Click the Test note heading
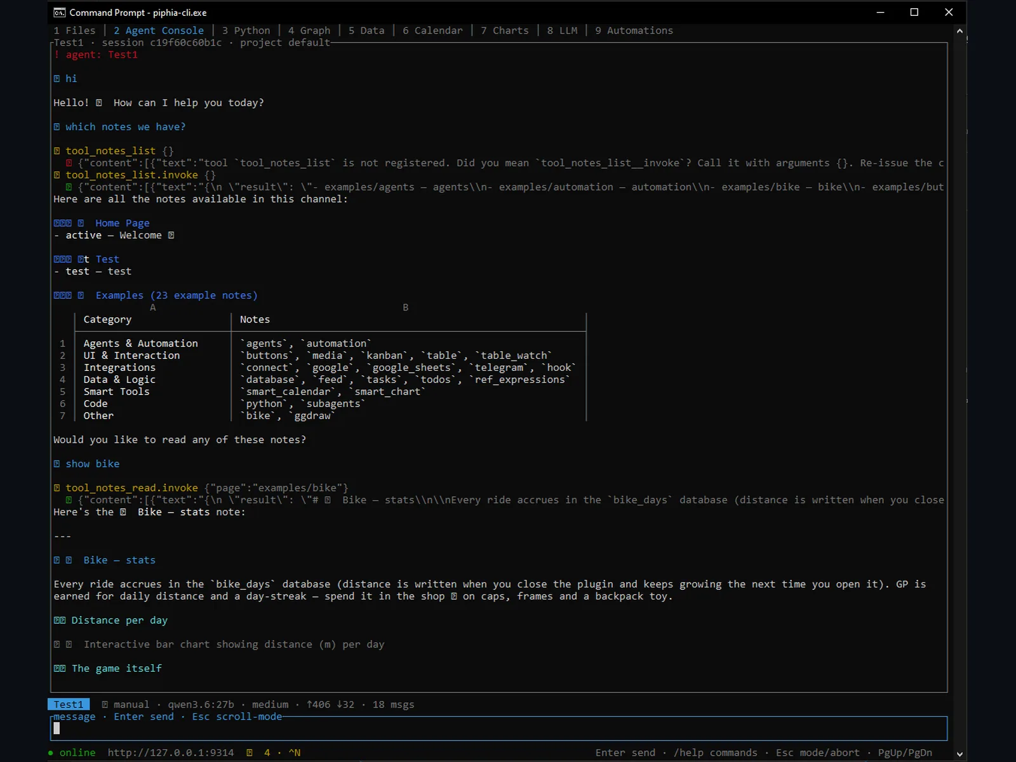The height and width of the screenshot is (762, 1016). pos(107,259)
